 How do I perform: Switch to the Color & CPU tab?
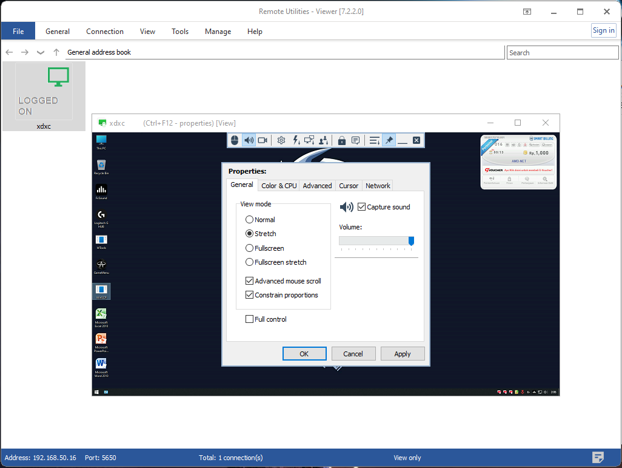coord(279,186)
